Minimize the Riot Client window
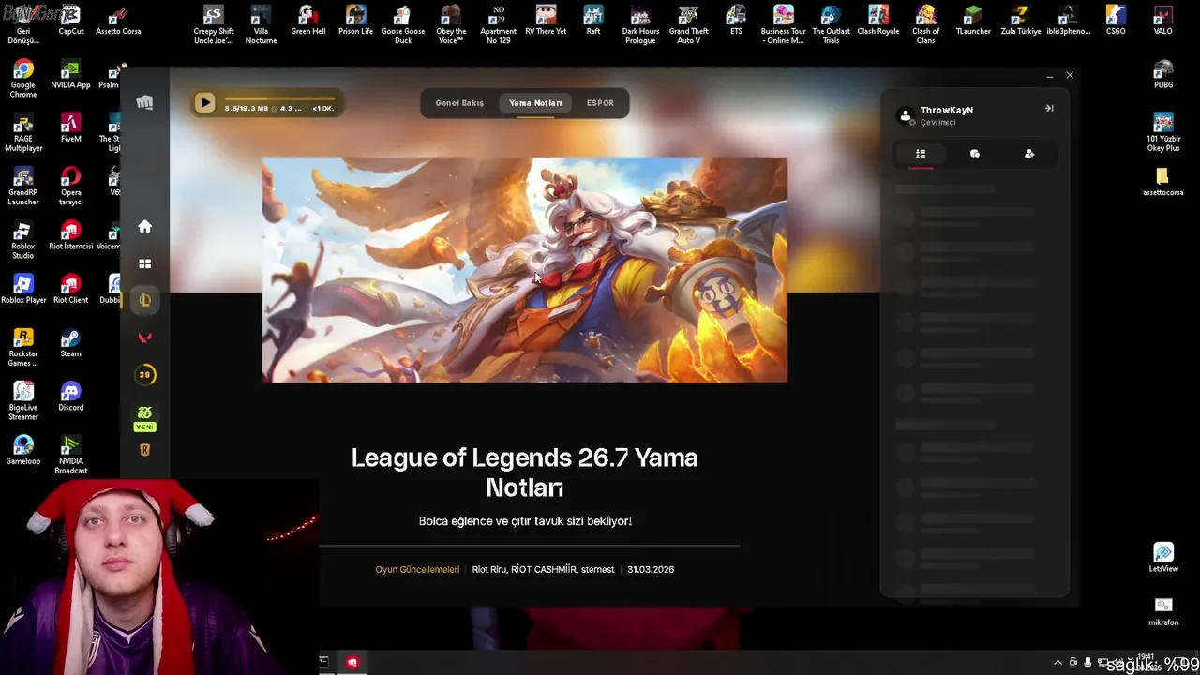The height and width of the screenshot is (675, 1200). pyautogui.click(x=1050, y=76)
